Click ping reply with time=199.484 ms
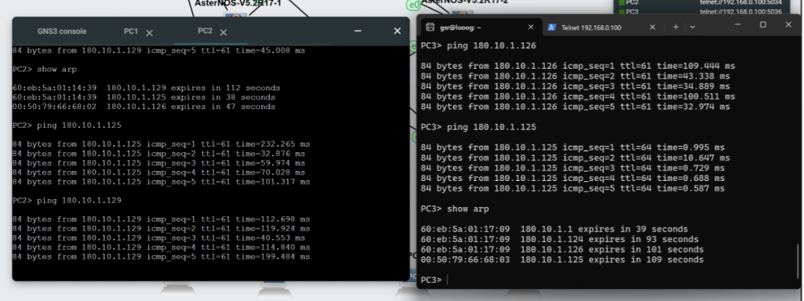 tap(161, 257)
